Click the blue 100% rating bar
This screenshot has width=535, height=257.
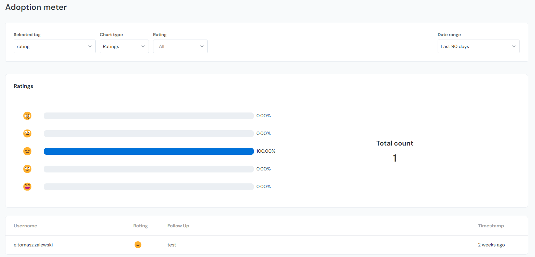pyautogui.click(x=149, y=151)
